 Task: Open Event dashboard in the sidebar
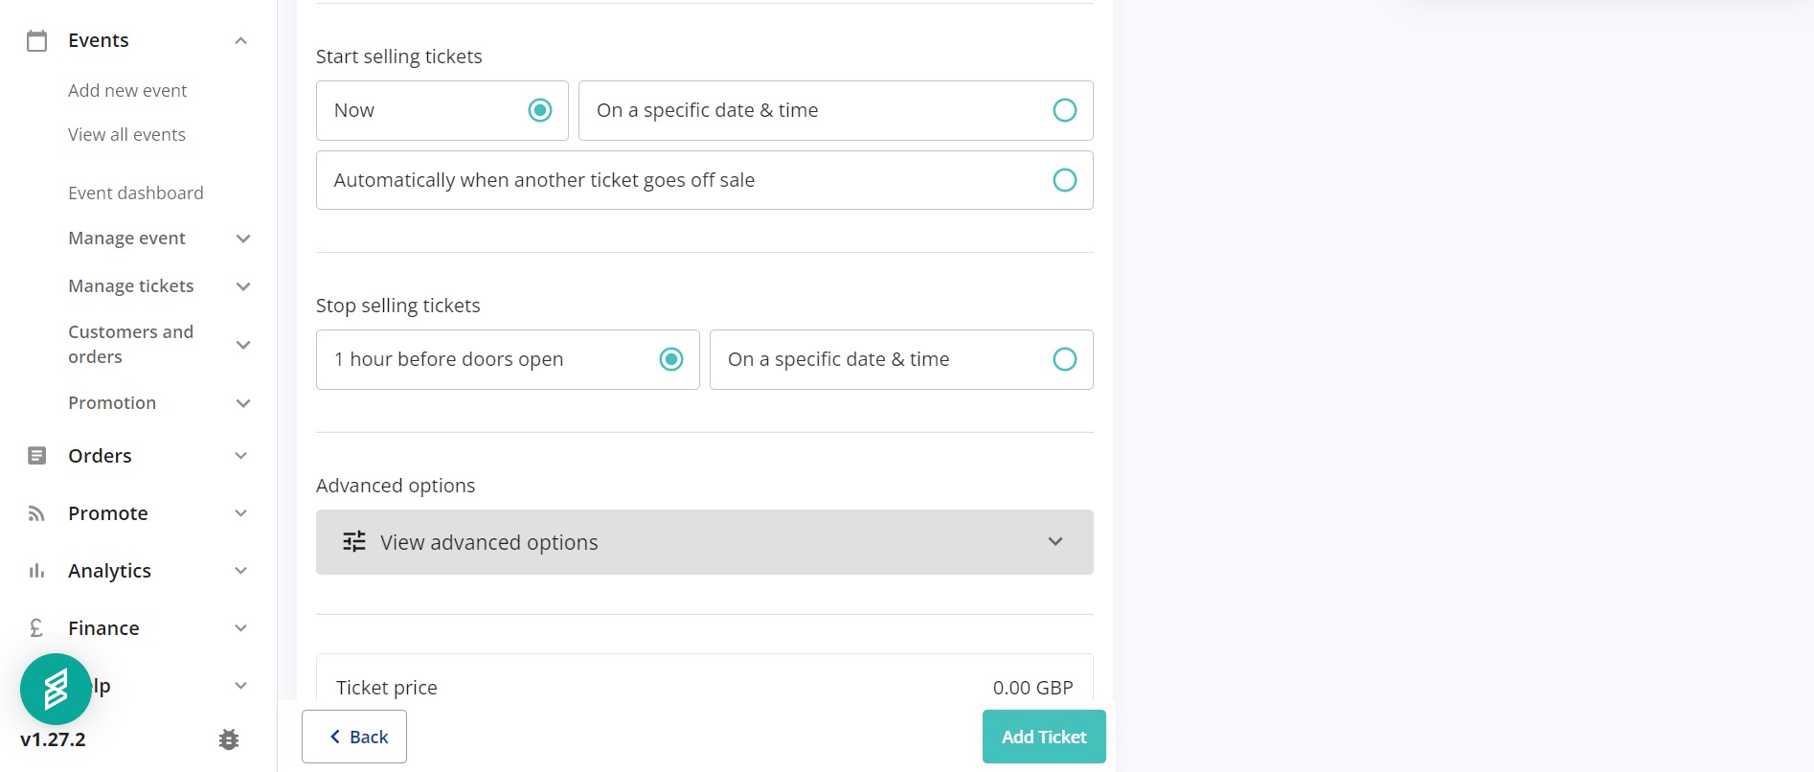coord(136,193)
